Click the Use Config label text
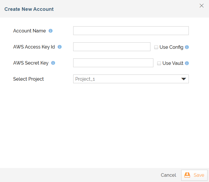 [x=171, y=47]
